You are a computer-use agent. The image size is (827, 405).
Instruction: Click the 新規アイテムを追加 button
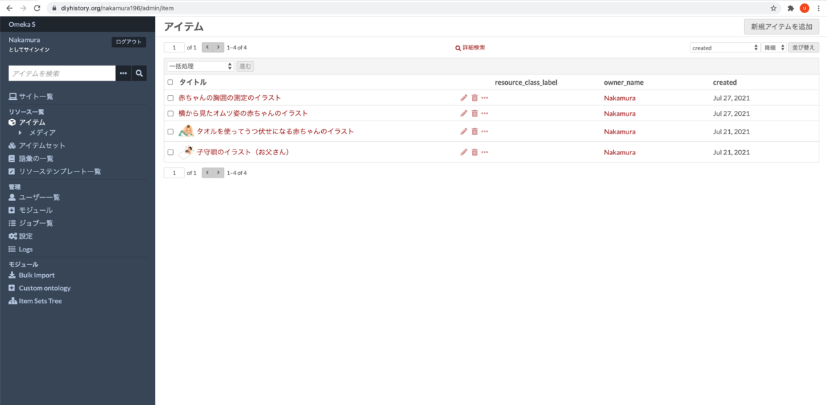pyautogui.click(x=782, y=26)
